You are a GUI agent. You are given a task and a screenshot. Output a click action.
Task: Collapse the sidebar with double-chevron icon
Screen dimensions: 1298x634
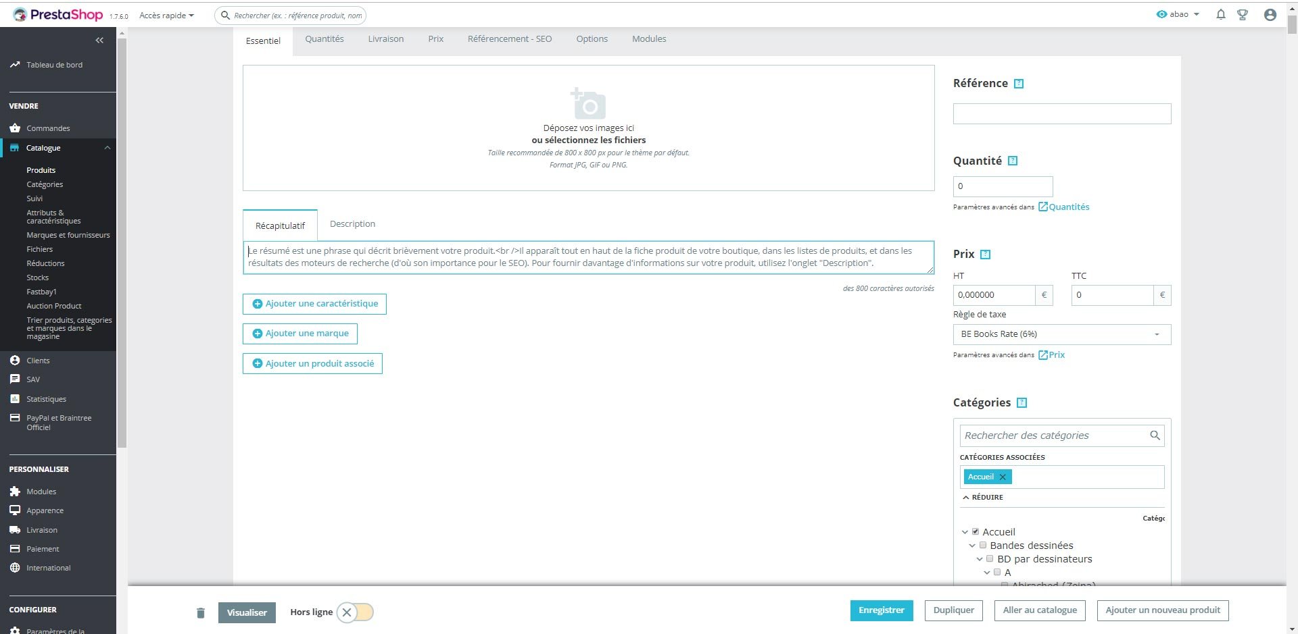(99, 41)
